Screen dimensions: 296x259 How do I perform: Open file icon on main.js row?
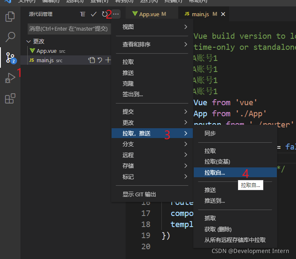click(x=92, y=60)
